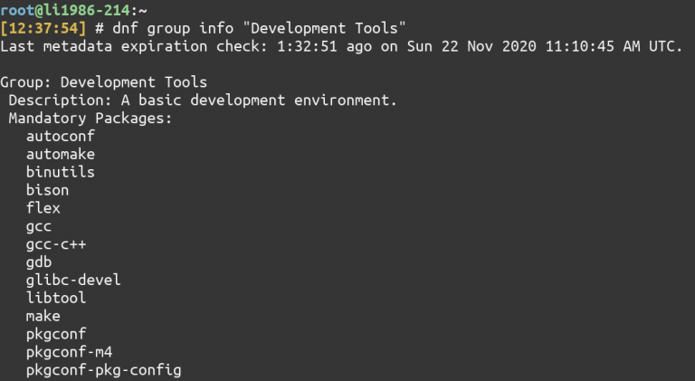Click the Last metadata expiration check line

341,46
